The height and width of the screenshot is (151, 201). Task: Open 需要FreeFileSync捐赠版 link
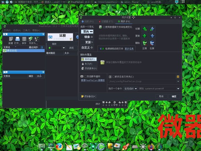tap(93, 81)
